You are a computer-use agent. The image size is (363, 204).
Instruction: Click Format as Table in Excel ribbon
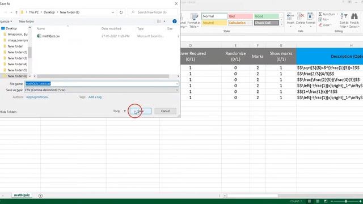(x=194, y=20)
